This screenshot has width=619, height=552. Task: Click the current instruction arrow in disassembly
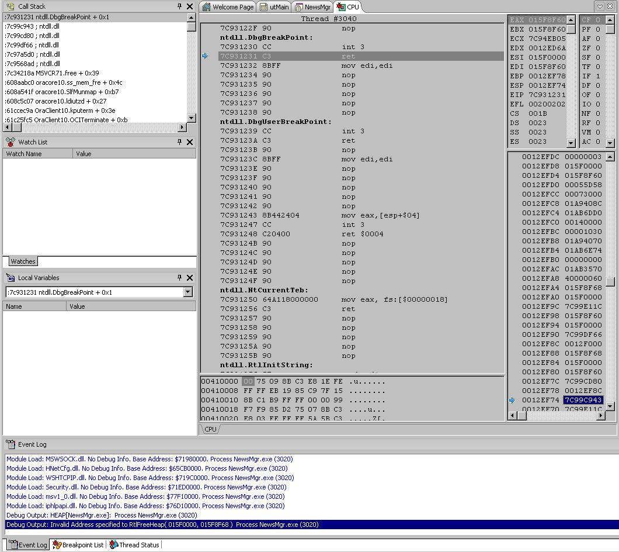click(x=205, y=56)
